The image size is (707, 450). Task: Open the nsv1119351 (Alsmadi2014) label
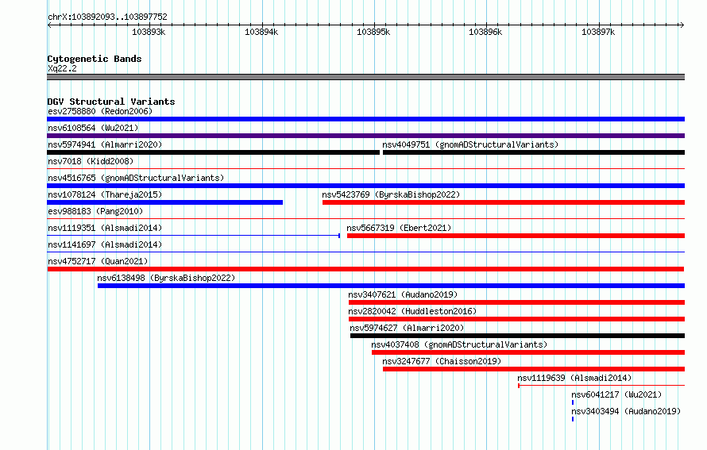pyautogui.click(x=105, y=228)
